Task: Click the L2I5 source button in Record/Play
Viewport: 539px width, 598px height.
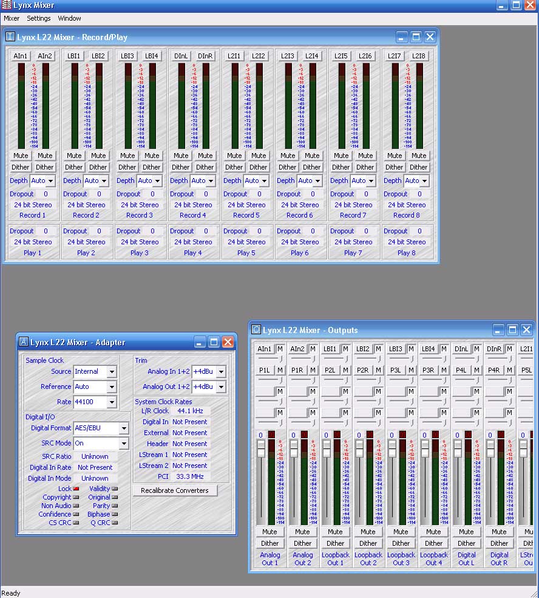Action: [x=341, y=56]
